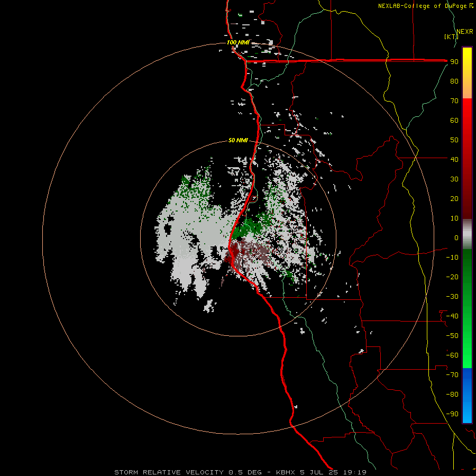Click the "5 JUL 25" date in caption
The image size is (476, 476).
319,472
